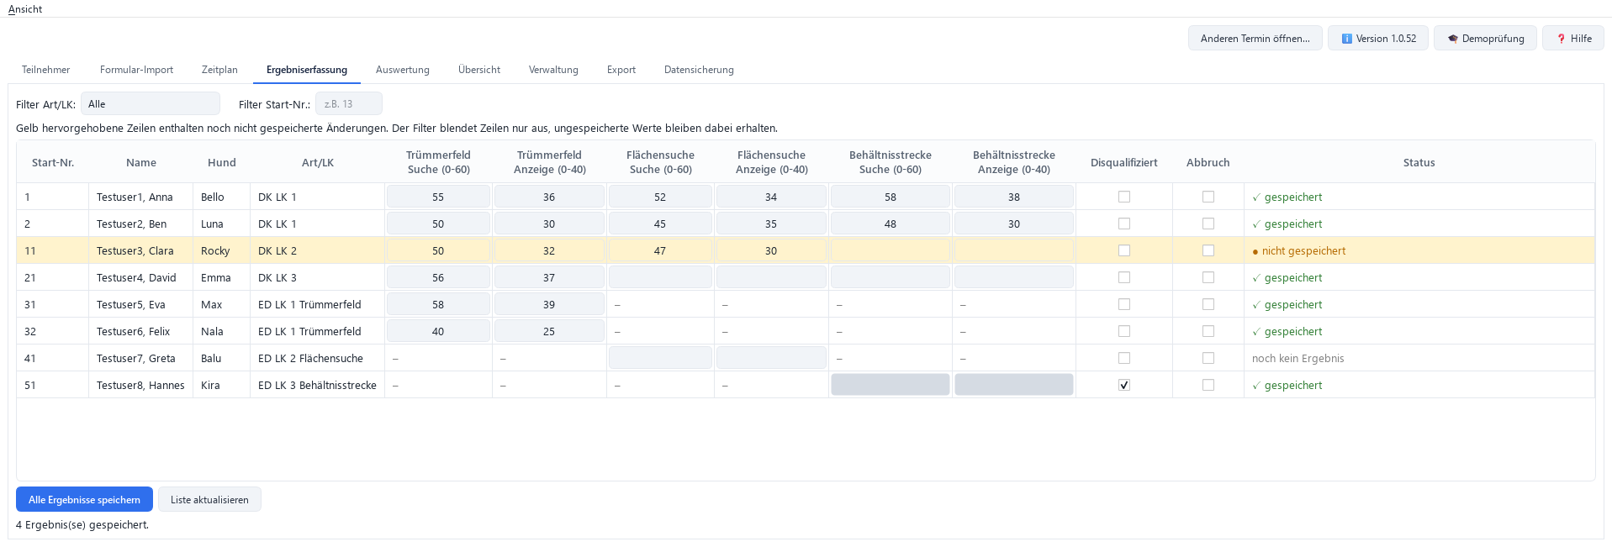Screen dimensions: 1612x547
Task: Enable Abbruch for Testuser4, David
Action: click(1208, 277)
